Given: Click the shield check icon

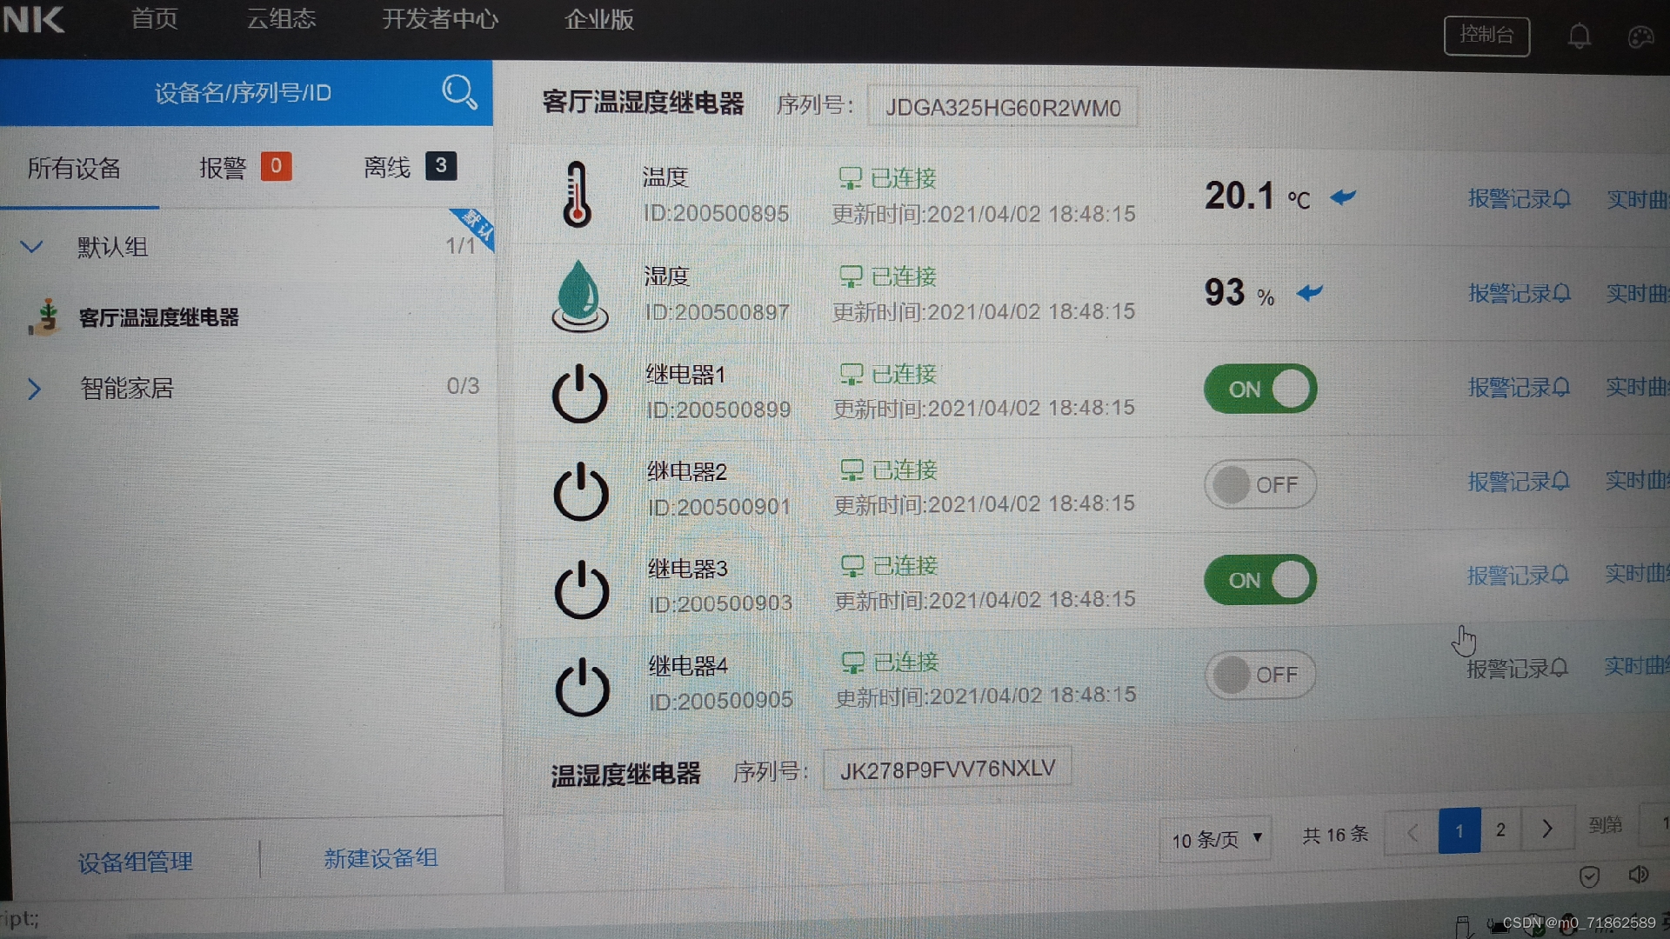Looking at the screenshot, I should (1589, 876).
